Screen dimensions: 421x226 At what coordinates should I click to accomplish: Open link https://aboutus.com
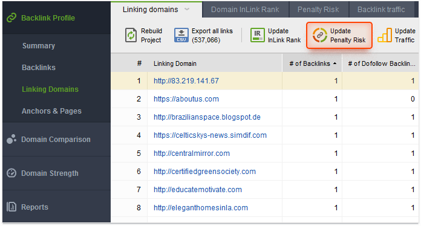click(x=186, y=99)
